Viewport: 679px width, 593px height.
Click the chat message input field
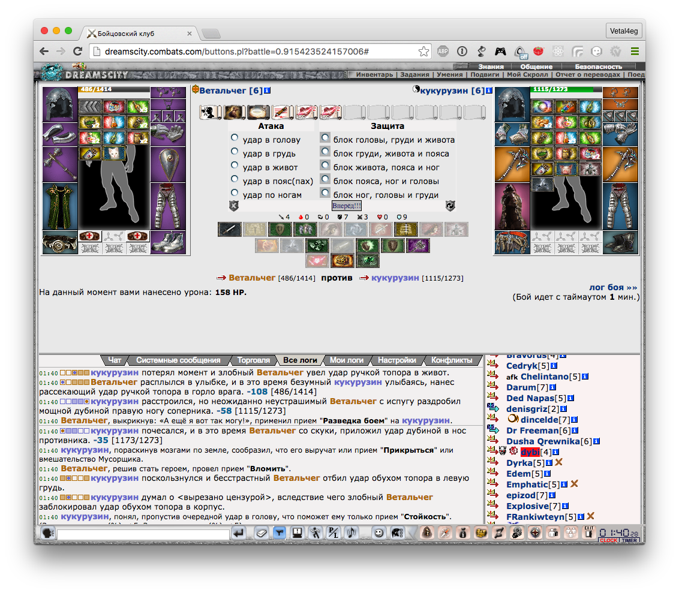point(143,535)
